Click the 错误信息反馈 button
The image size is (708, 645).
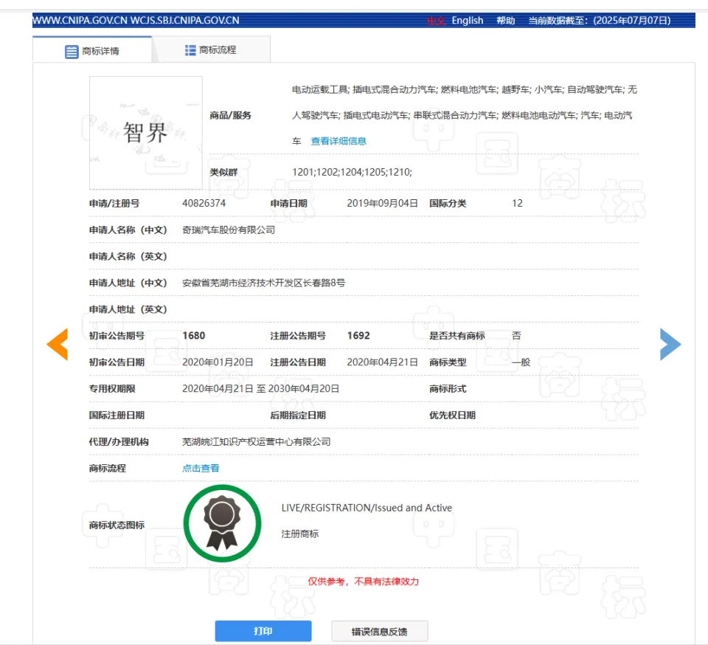(x=379, y=632)
